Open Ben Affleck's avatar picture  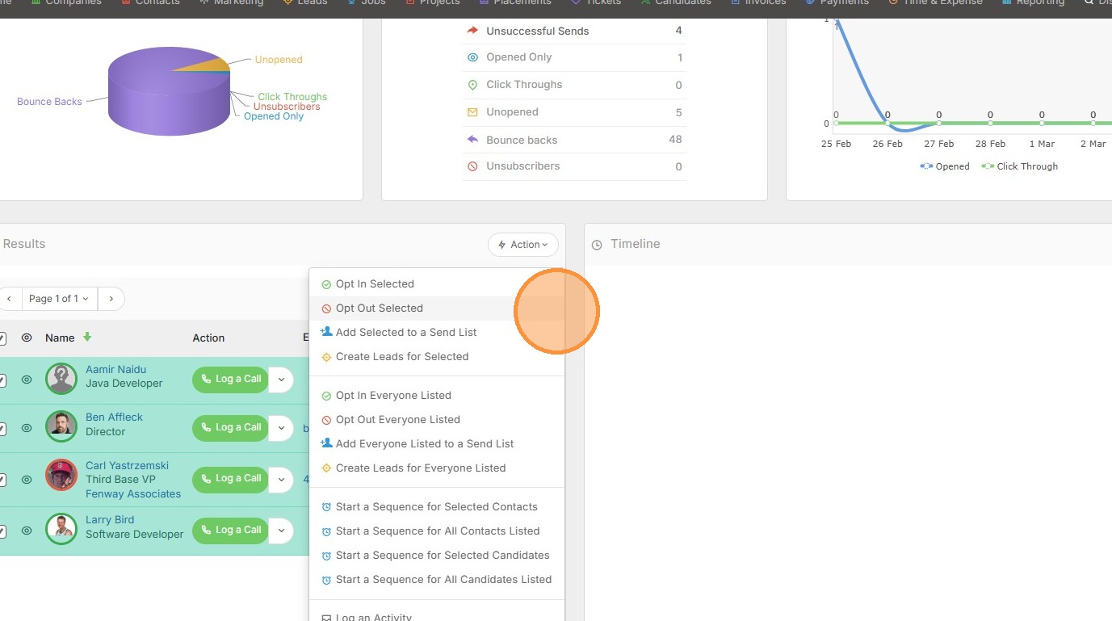point(61,426)
